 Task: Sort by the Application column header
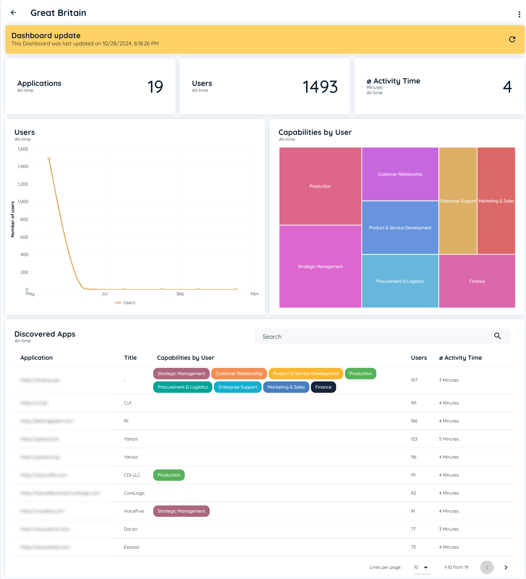pos(36,358)
